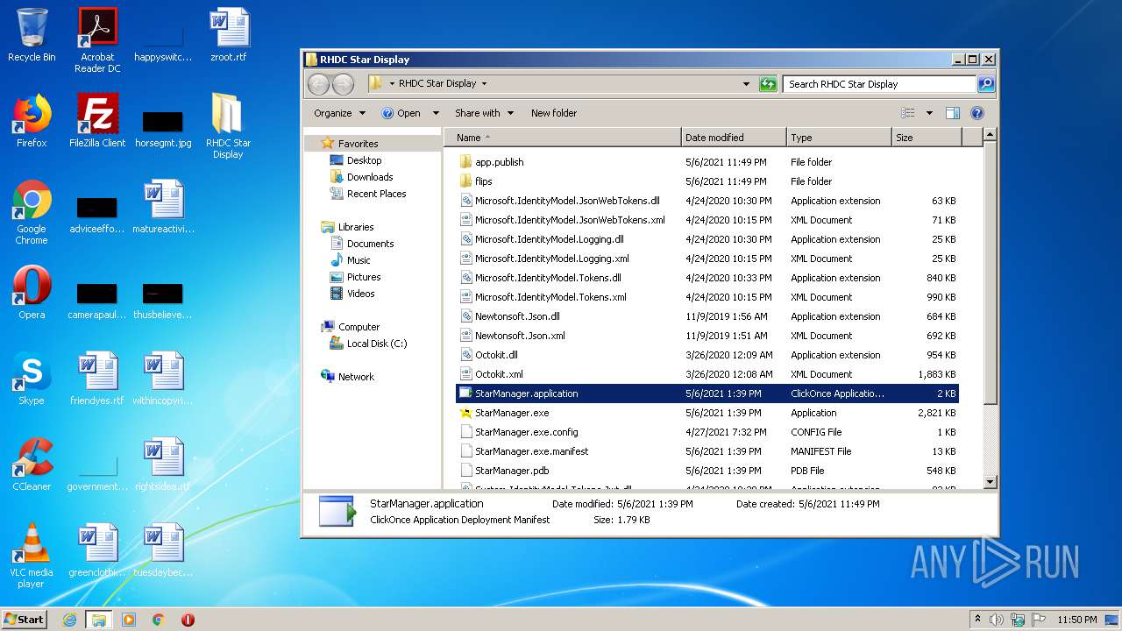Launch Acrobat Reader DC from desktop
The image size is (1122, 631).
click(x=97, y=39)
